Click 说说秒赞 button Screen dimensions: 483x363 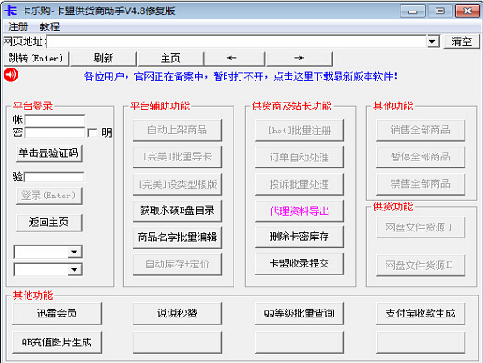point(177,314)
